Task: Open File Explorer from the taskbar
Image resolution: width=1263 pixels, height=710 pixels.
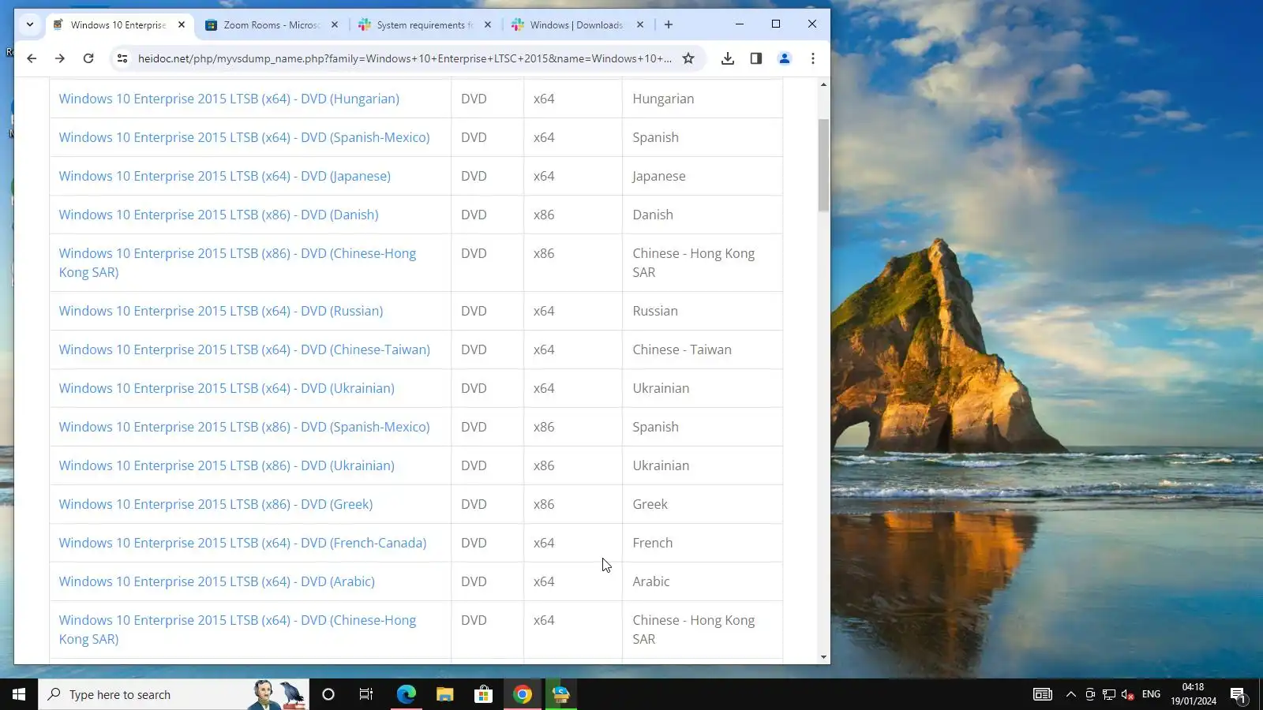Action: [x=444, y=694]
